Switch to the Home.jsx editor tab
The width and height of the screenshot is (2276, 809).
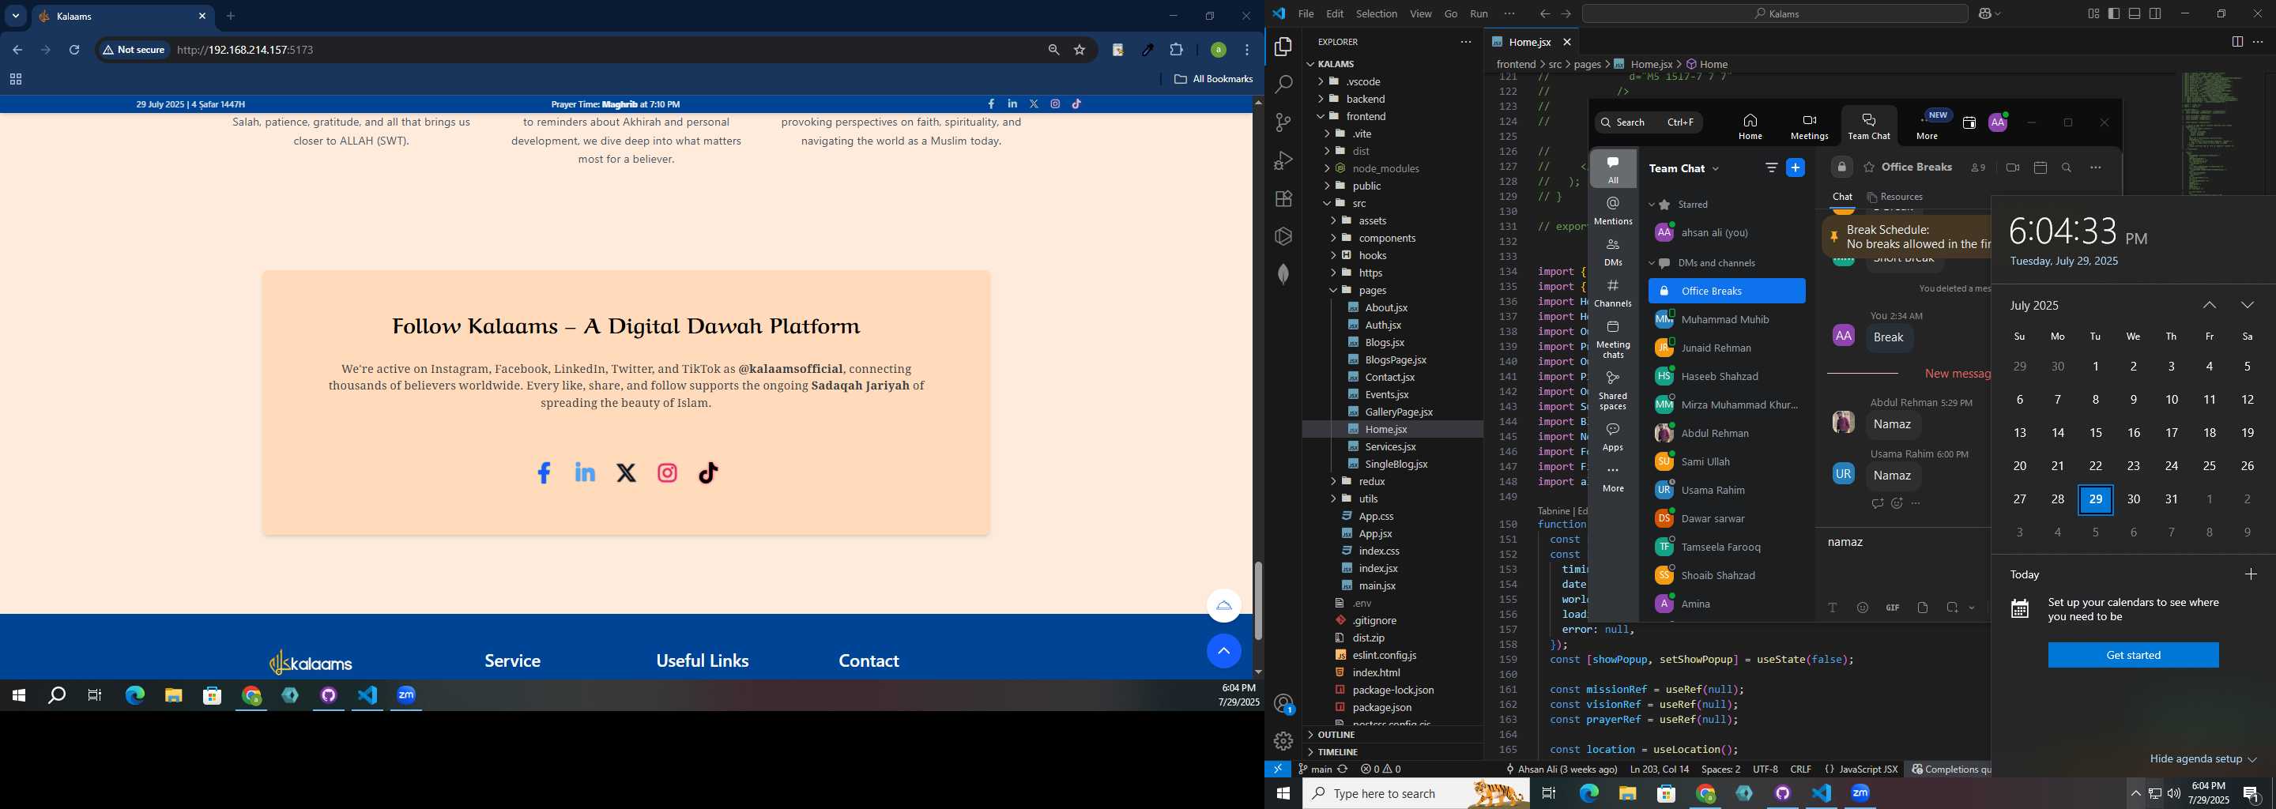(1529, 43)
